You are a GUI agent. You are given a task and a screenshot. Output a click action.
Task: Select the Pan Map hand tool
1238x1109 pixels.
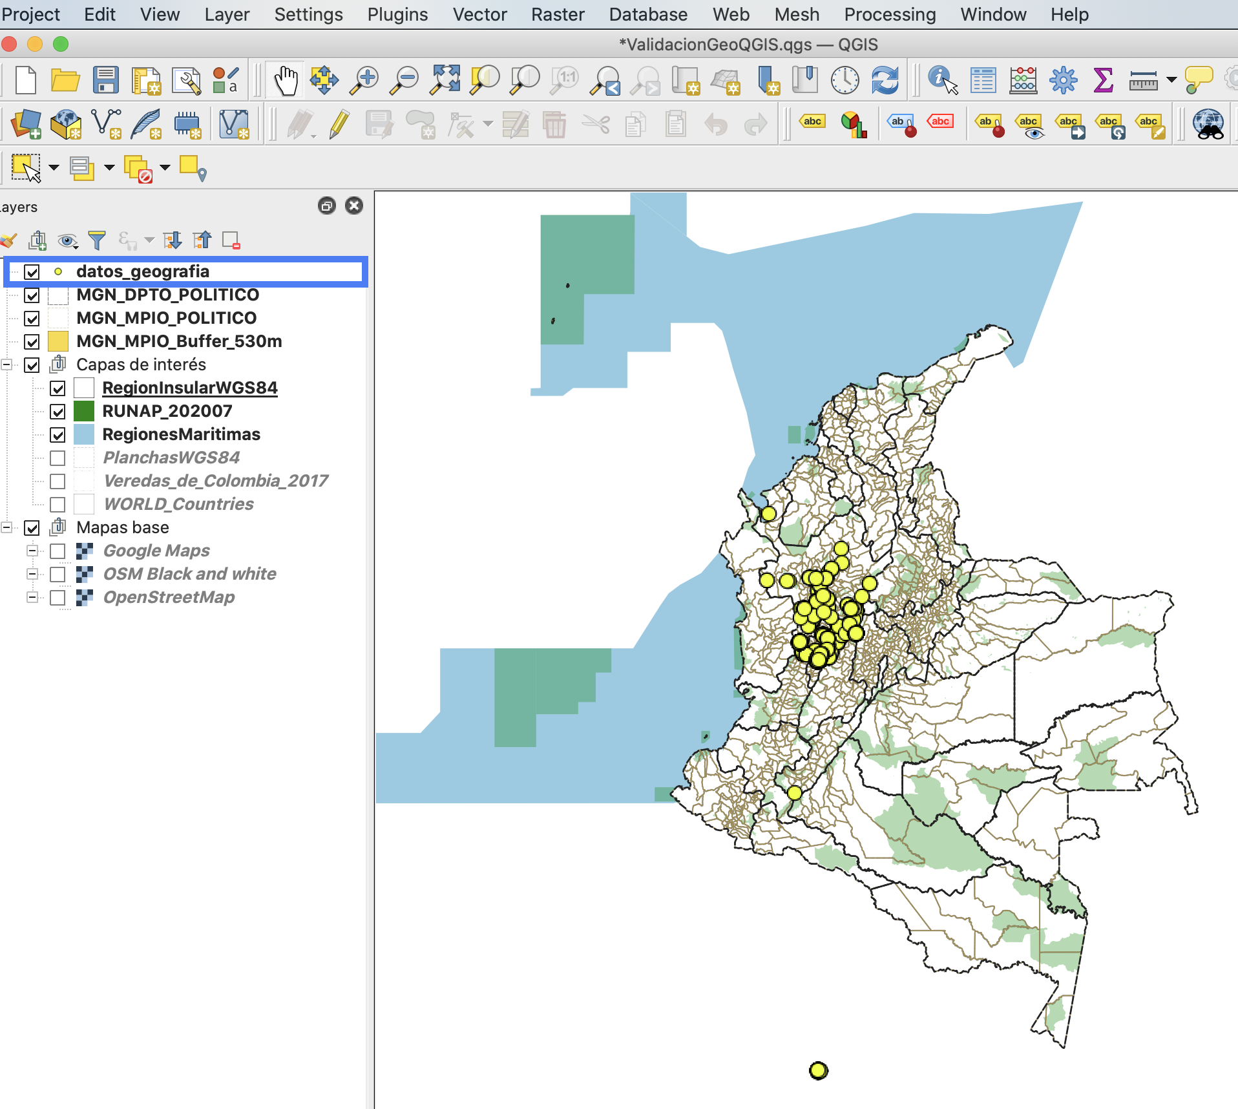tap(285, 81)
